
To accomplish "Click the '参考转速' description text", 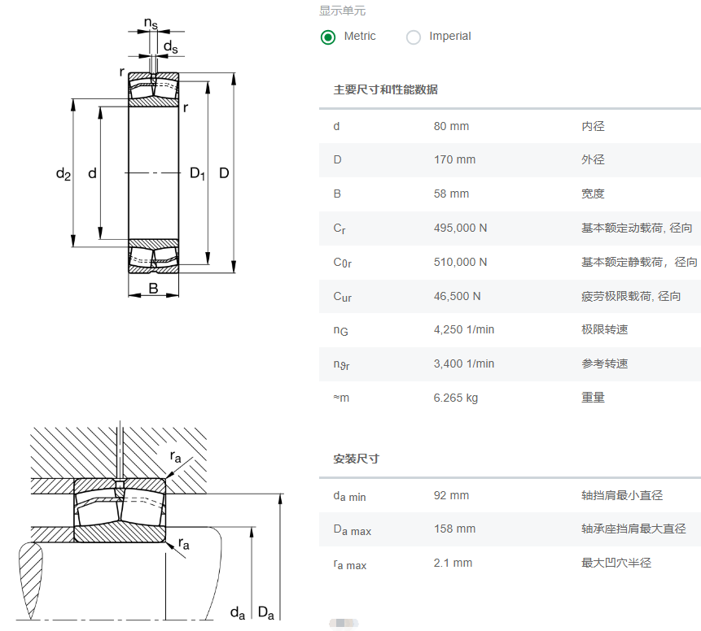I will point(604,363).
